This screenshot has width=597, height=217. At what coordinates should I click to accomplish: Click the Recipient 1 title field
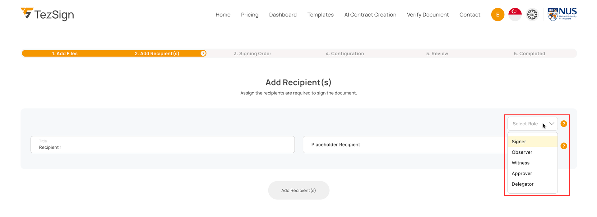[162, 145]
